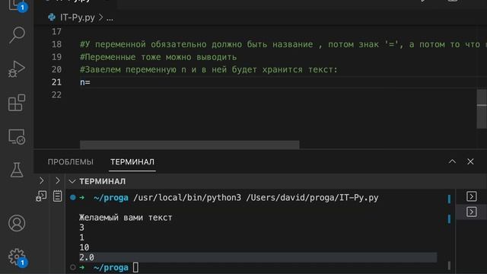Click the horizontal scrollbar of the editor

point(189,145)
